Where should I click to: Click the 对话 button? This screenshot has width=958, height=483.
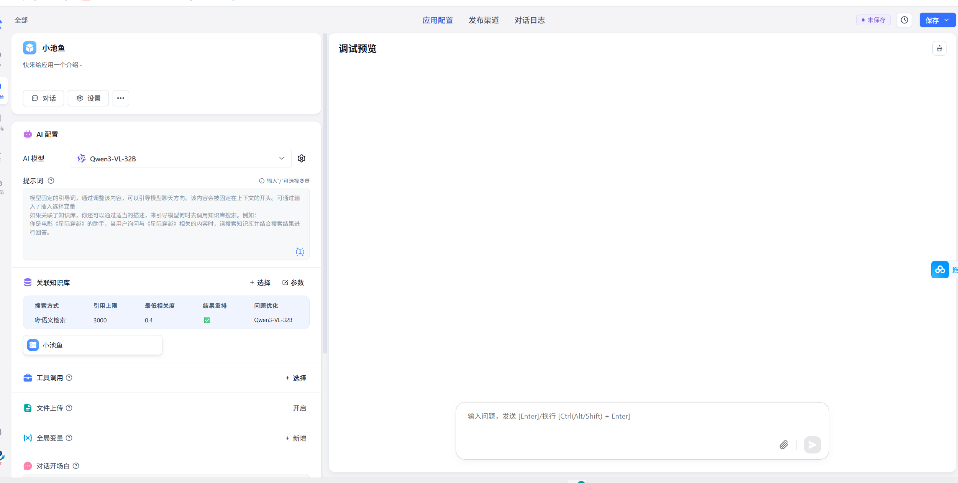click(x=43, y=98)
